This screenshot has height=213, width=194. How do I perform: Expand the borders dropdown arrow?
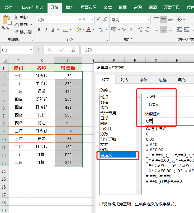(x=71, y=29)
